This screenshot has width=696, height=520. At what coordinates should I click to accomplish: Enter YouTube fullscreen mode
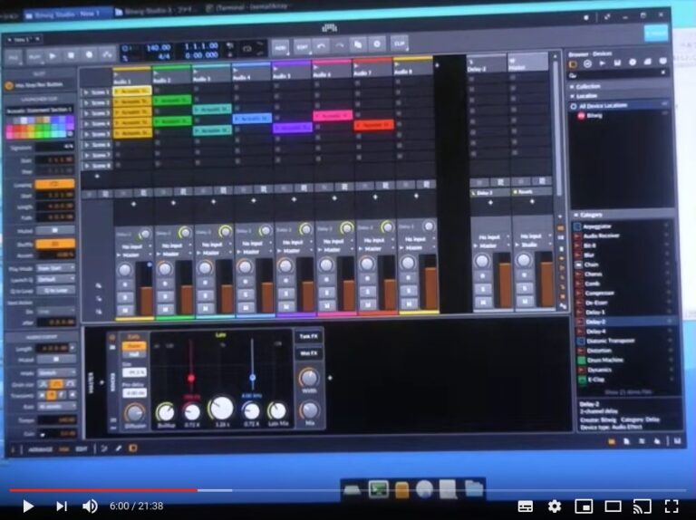pyautogui.click(x=672, y=506)
